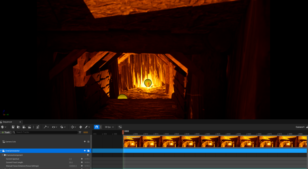This screenshot has height=169, width=308.
Task: Click the light bulb gizmo in viewport
Action: [x=148, y=83]
